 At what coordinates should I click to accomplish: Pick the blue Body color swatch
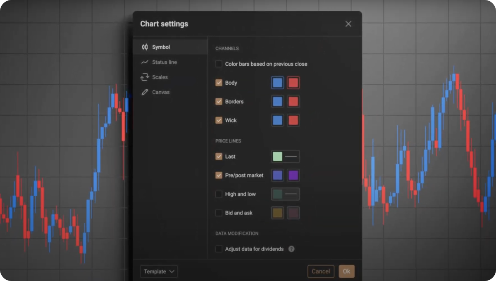point(278,83)
